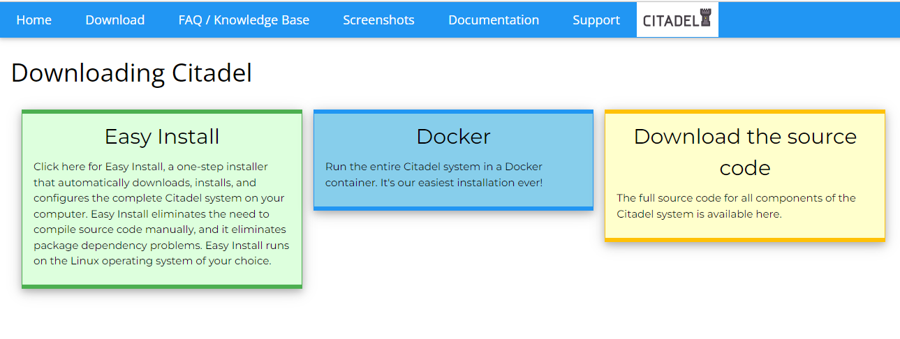Click blue bottom border of Docker card
This screenshot has width=900, height=339.
pos(453,208)
